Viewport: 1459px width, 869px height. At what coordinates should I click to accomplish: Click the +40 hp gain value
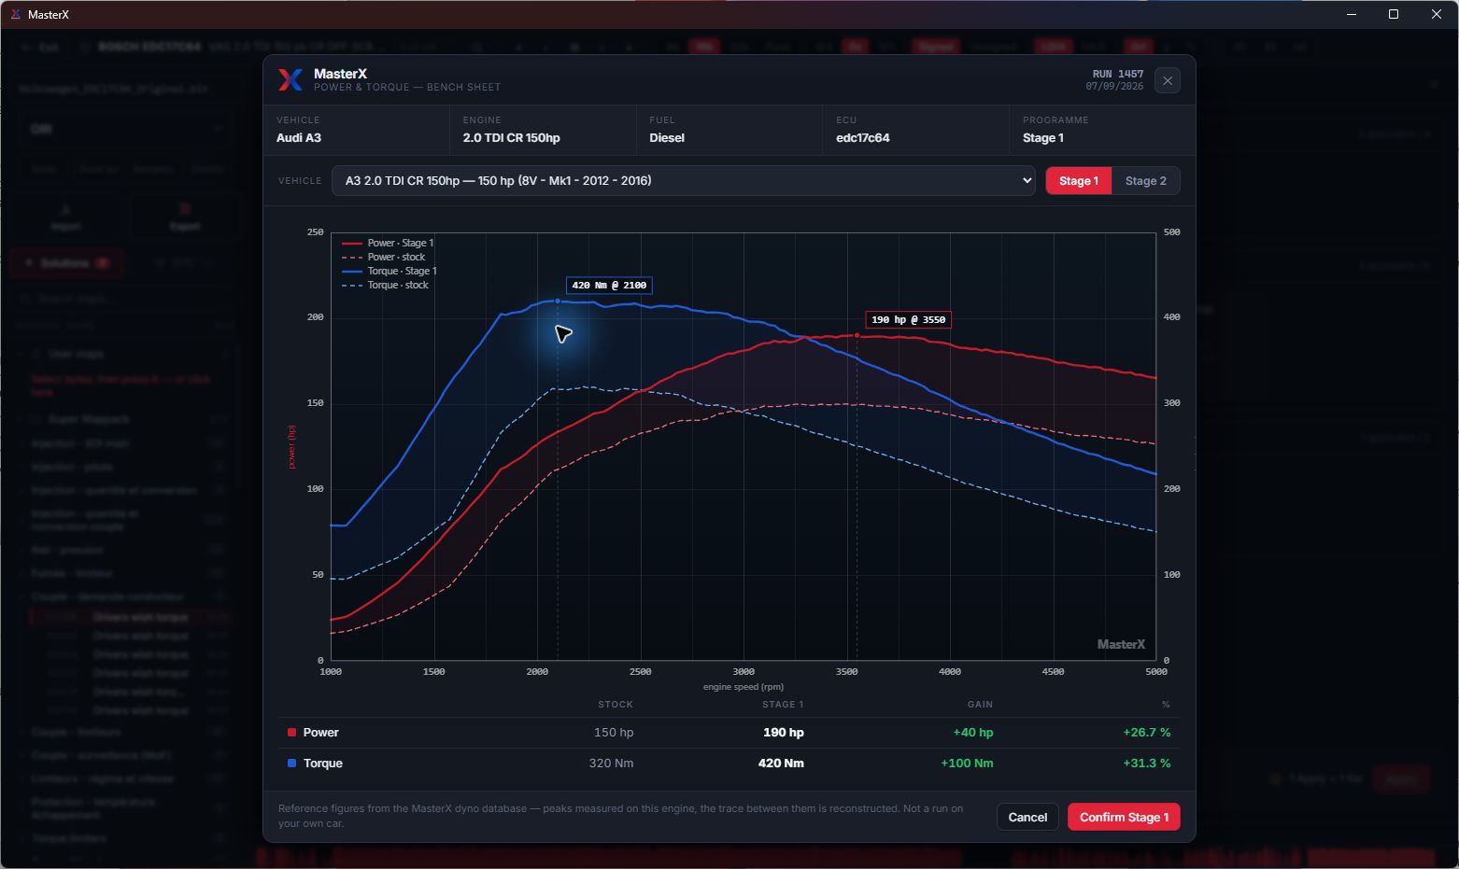coord(973,733)
